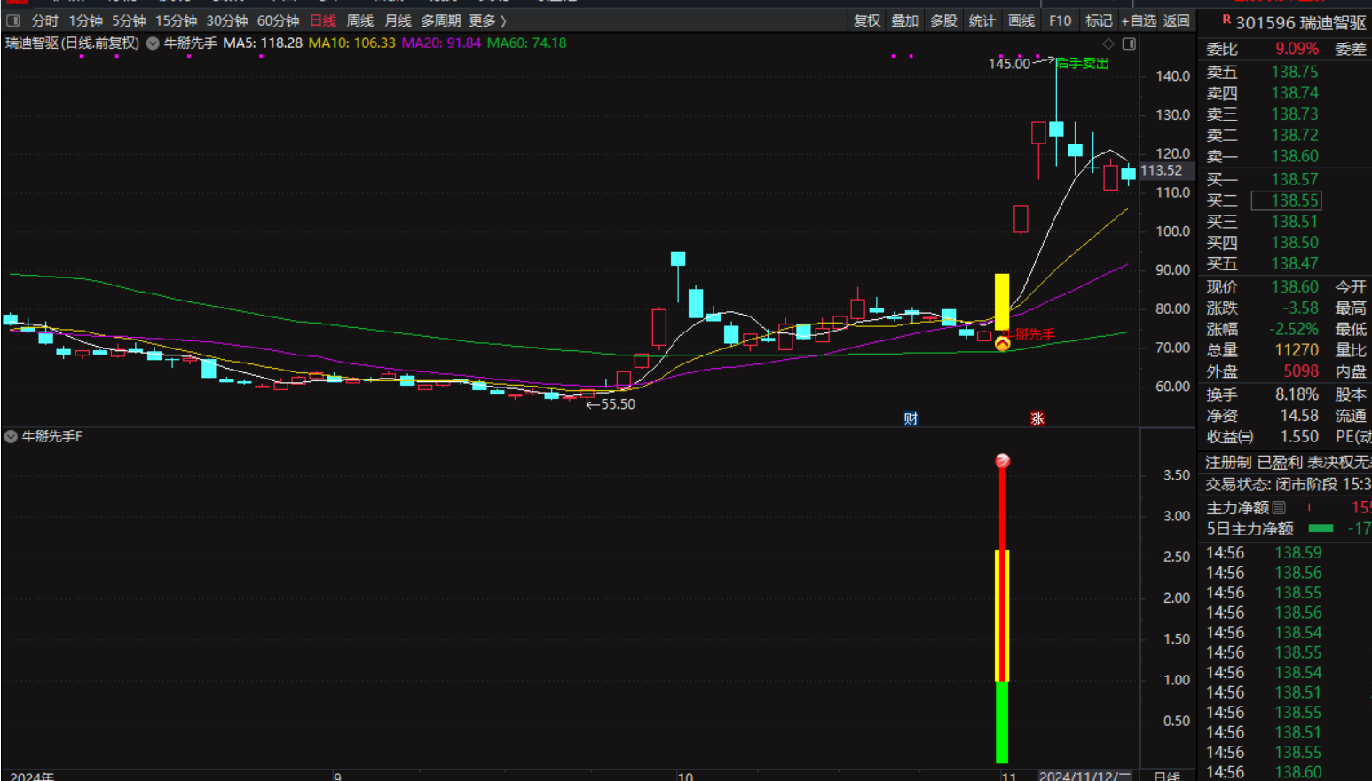Image resolution: width=1372 pixels, height=781 pixels.
Task: Click the red ball signal on indicator
Action: [1002, 461]
